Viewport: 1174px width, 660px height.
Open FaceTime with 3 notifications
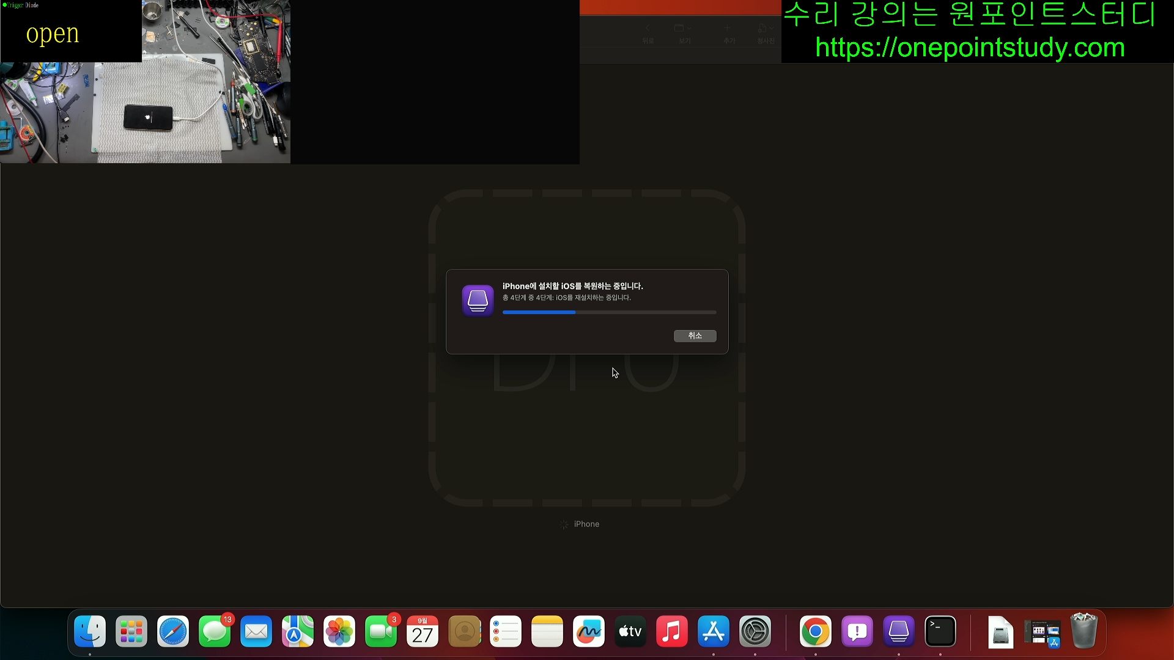point(381,631)
